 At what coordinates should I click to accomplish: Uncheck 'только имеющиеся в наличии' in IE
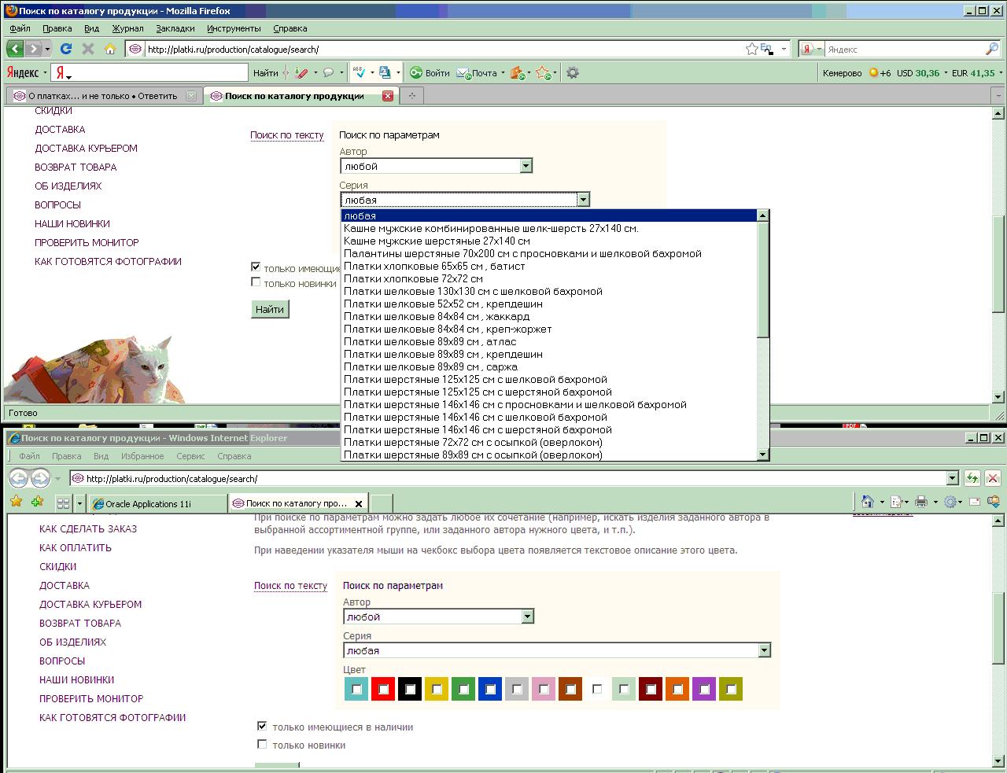point(262,726)
